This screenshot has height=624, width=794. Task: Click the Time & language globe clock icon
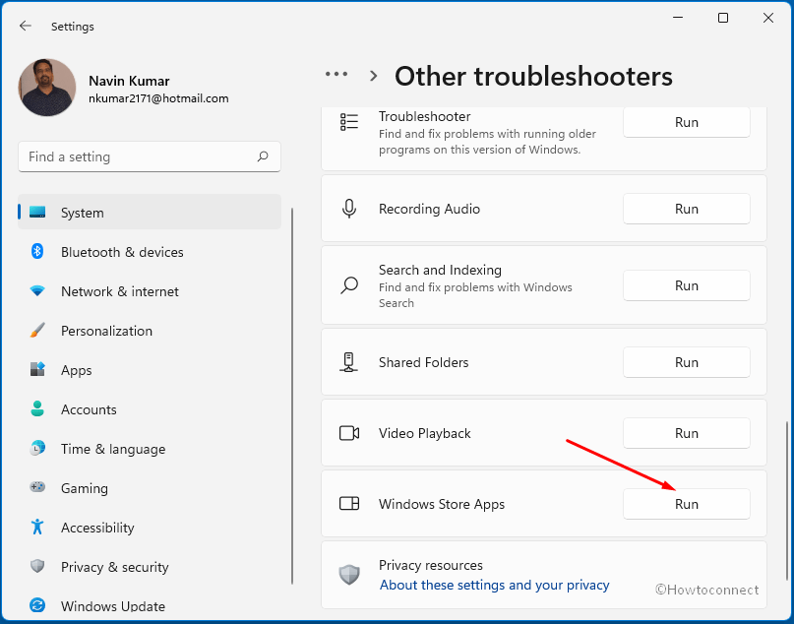[37, 448]
